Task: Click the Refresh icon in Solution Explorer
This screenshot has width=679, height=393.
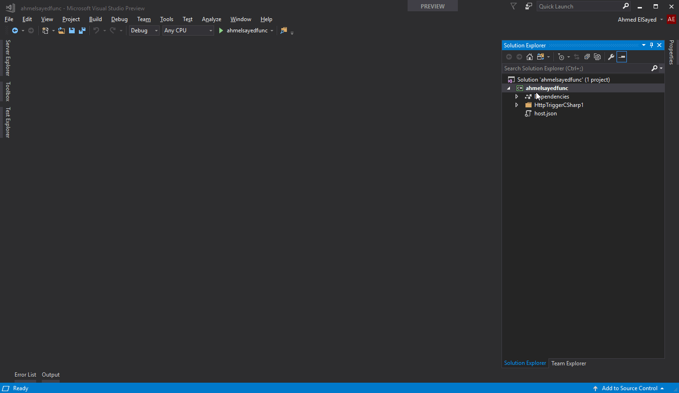Action: click(x=577, y=57)
